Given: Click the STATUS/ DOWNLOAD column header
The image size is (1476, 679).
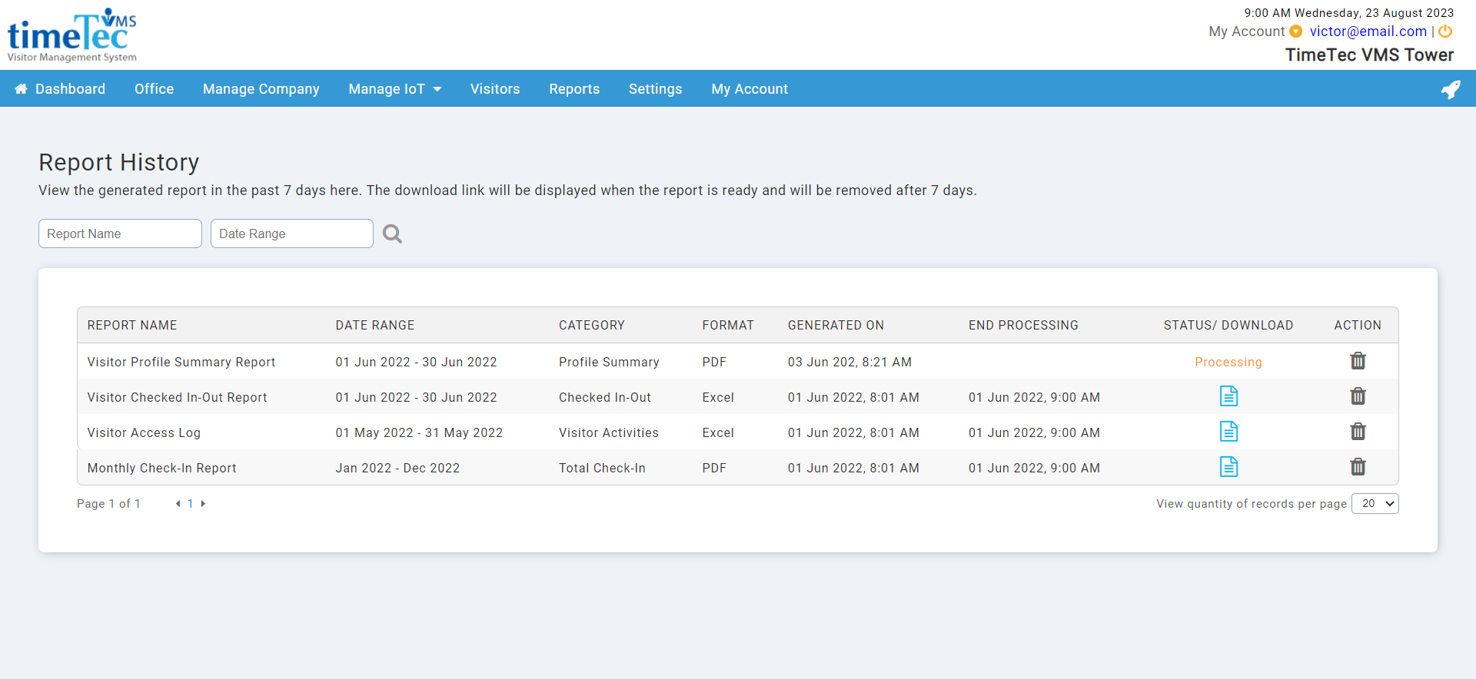Looking at the screenshot, I should 1228,326.
